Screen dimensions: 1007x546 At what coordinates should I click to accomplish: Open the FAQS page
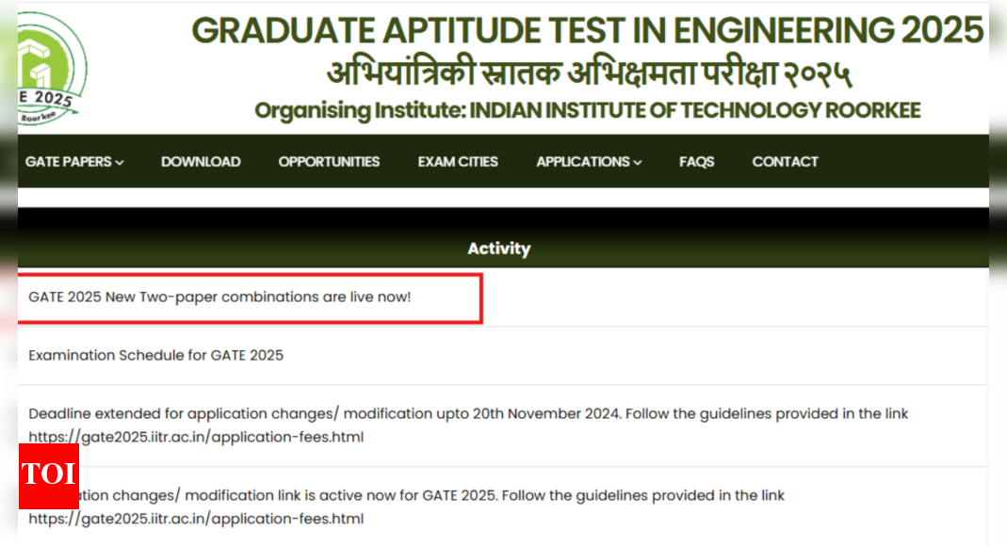pos(696,161)
